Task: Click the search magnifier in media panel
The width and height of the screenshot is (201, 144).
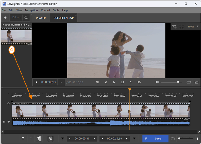Action: click(26, 17)
